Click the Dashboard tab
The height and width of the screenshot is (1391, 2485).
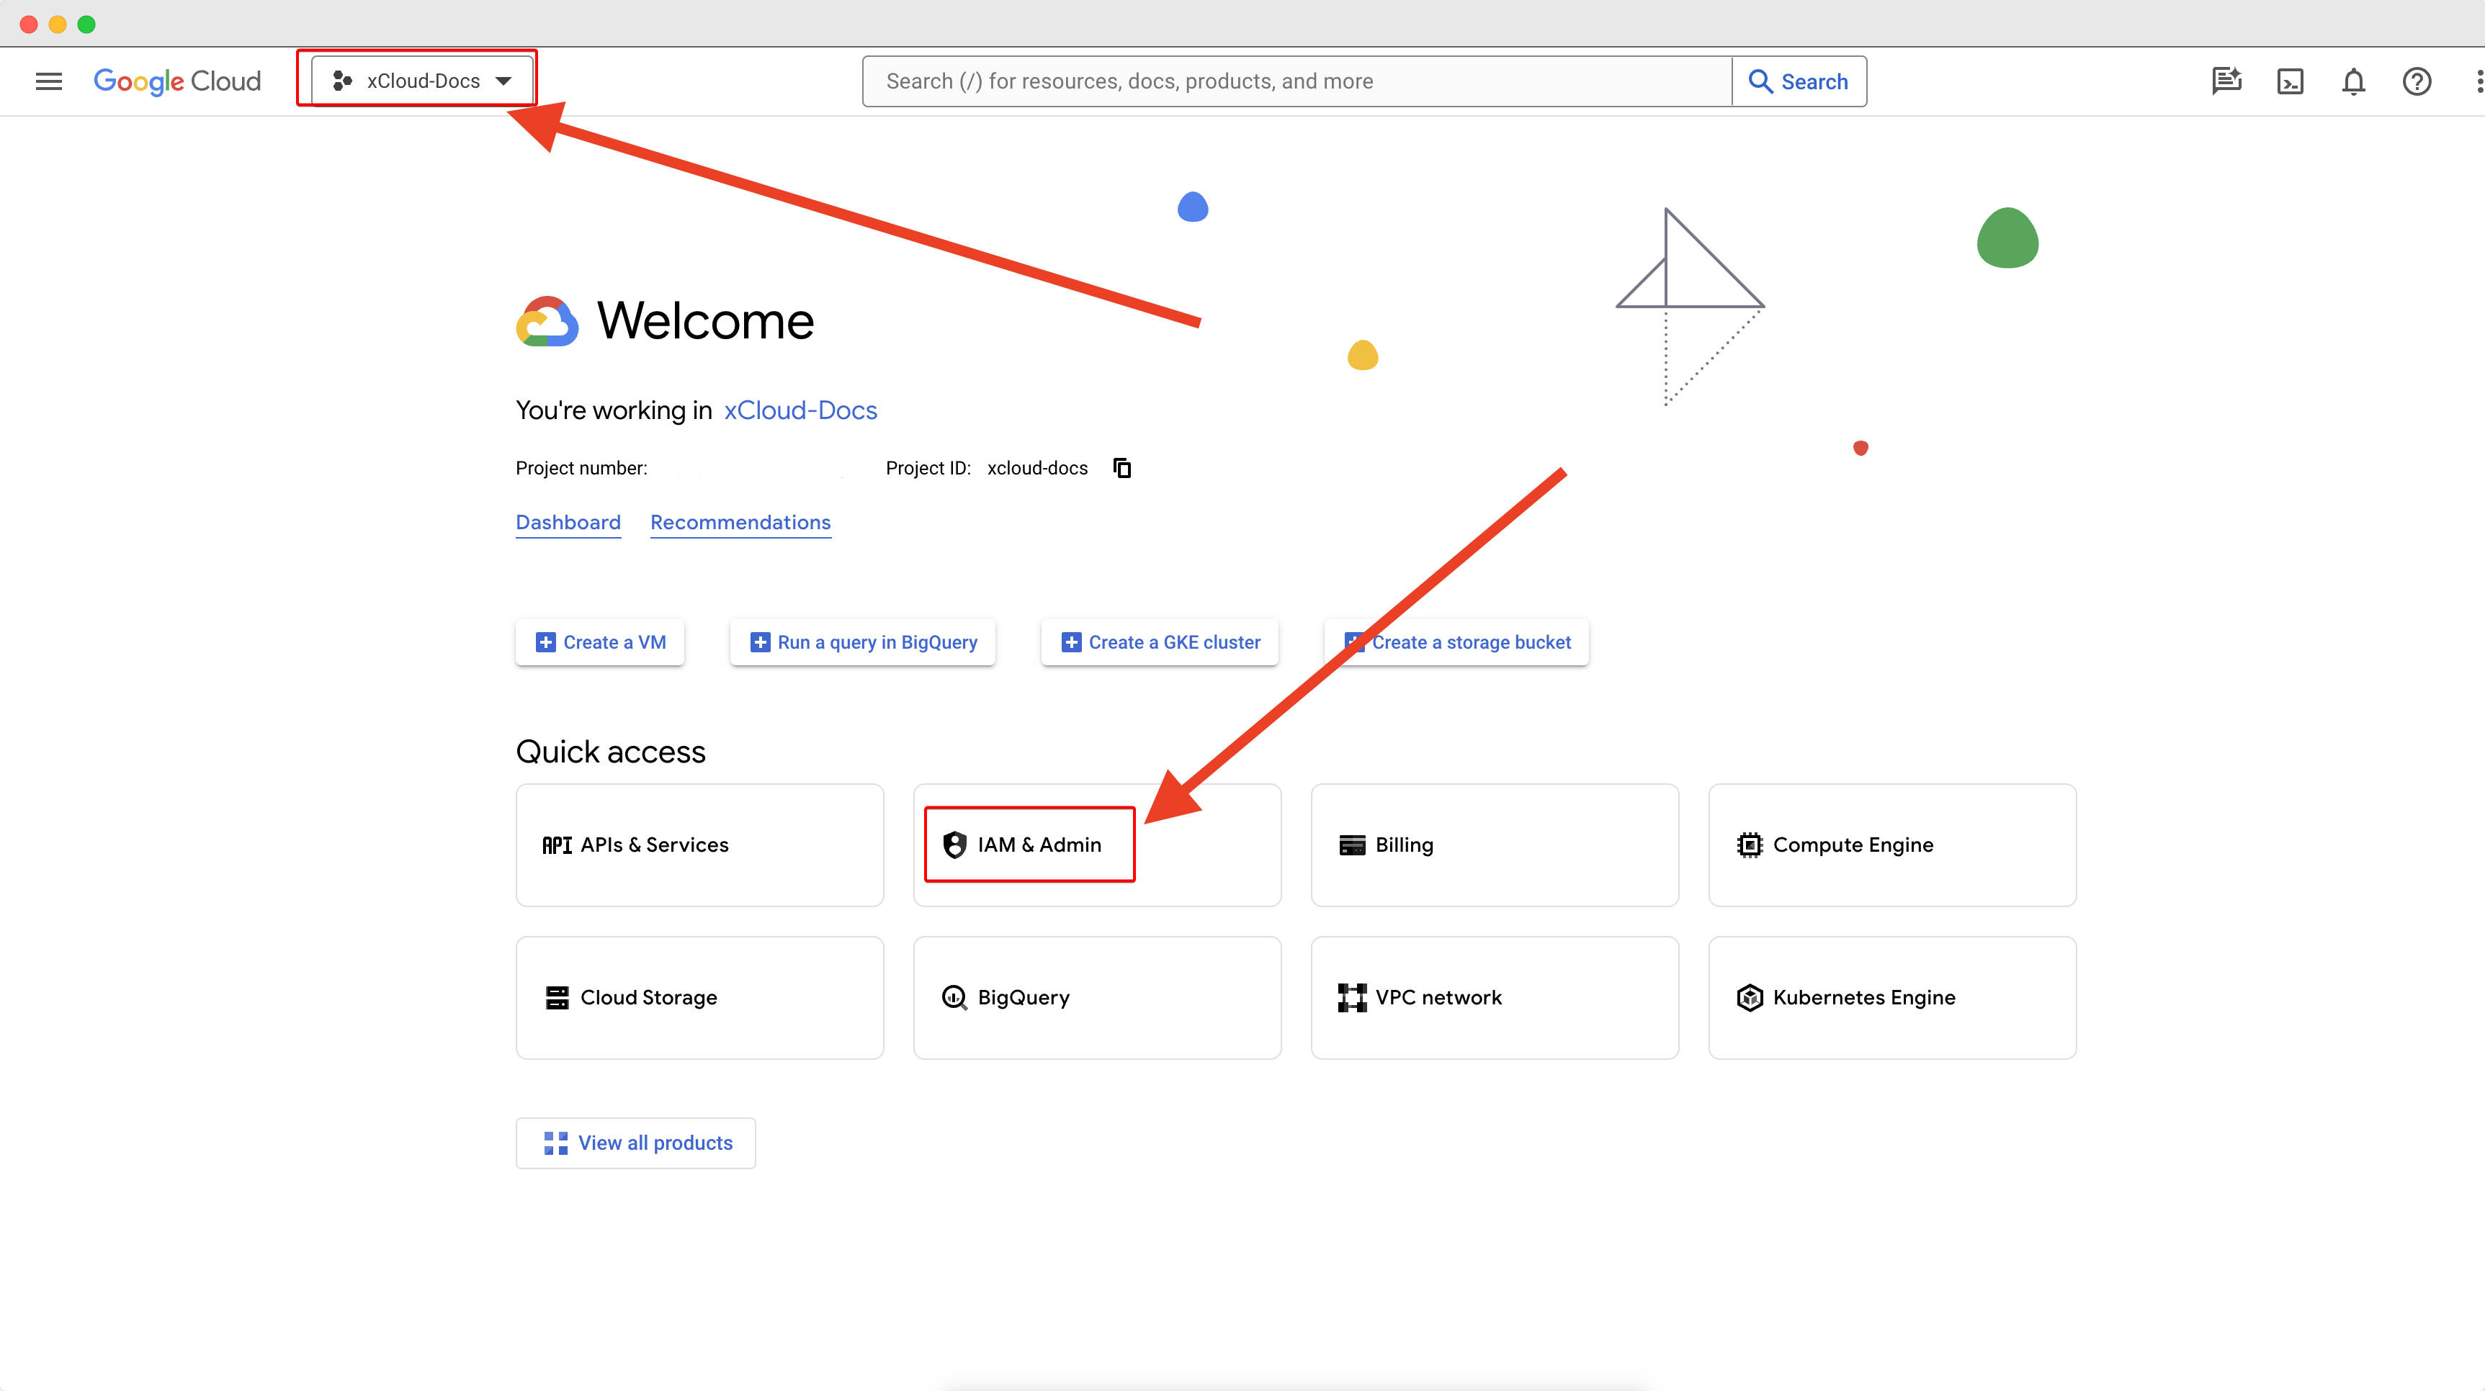(568, 522)
